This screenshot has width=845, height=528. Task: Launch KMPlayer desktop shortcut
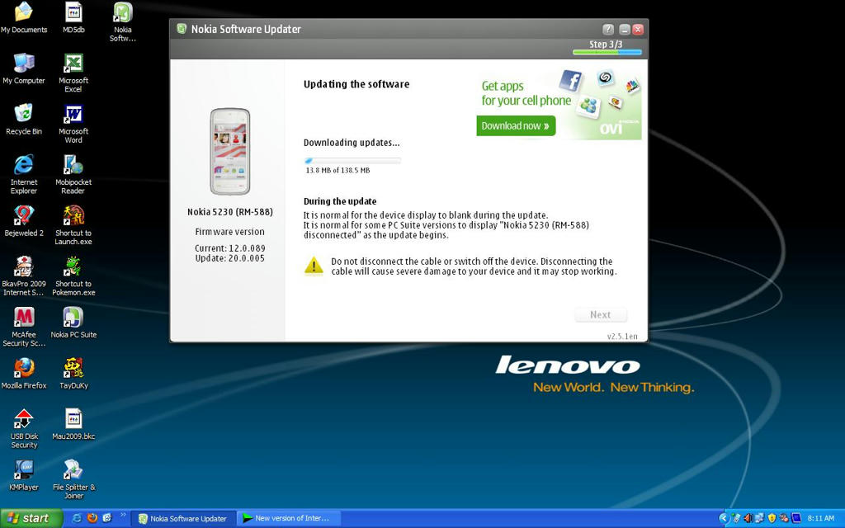(24, 475)
